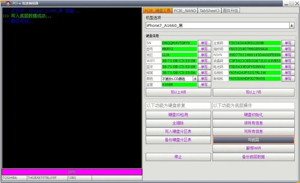
Task: Click 单写 button for 电池码 row
Action: (x=288, y=67)
